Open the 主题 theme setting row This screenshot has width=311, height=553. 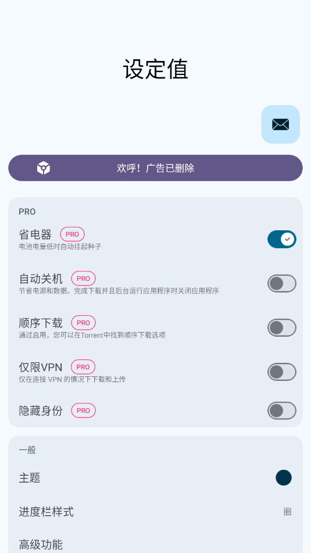[x=156, y=478]
